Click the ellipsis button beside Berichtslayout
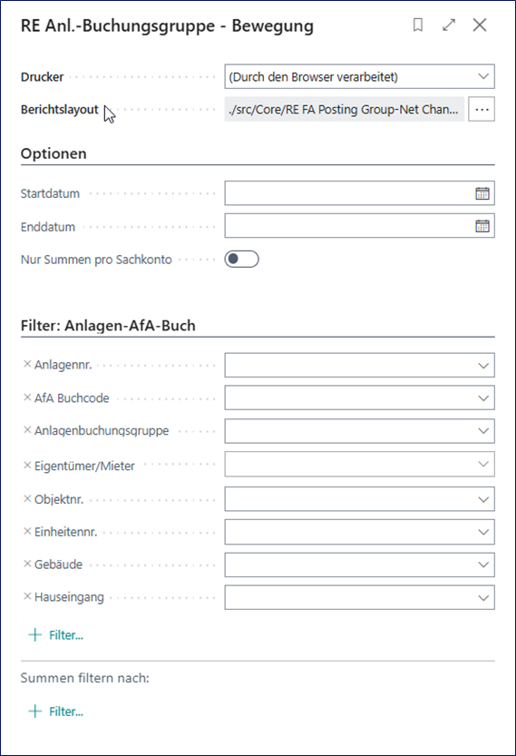 (x=482, y=110)
